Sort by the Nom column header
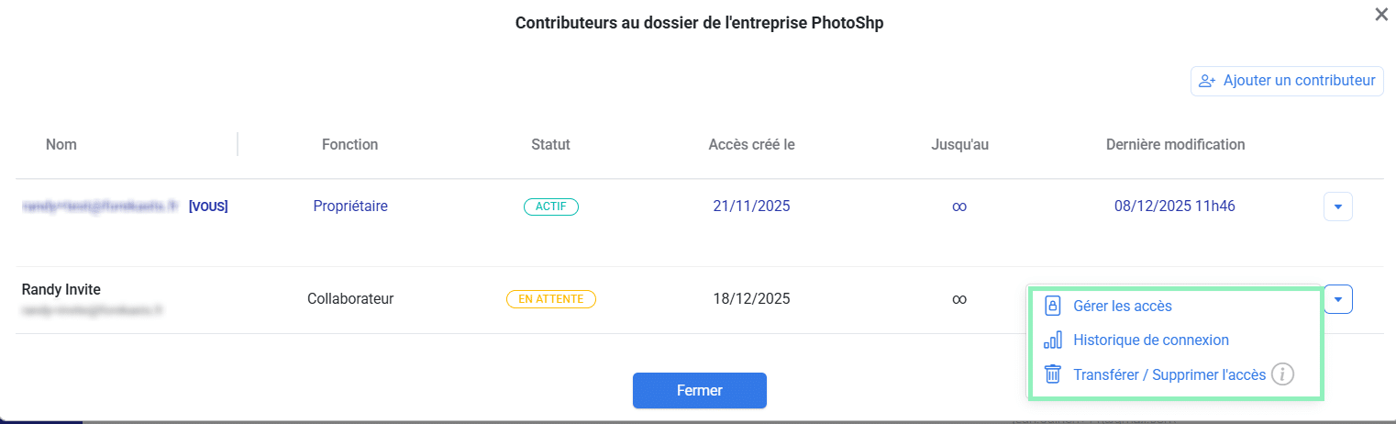 (61, 144)
